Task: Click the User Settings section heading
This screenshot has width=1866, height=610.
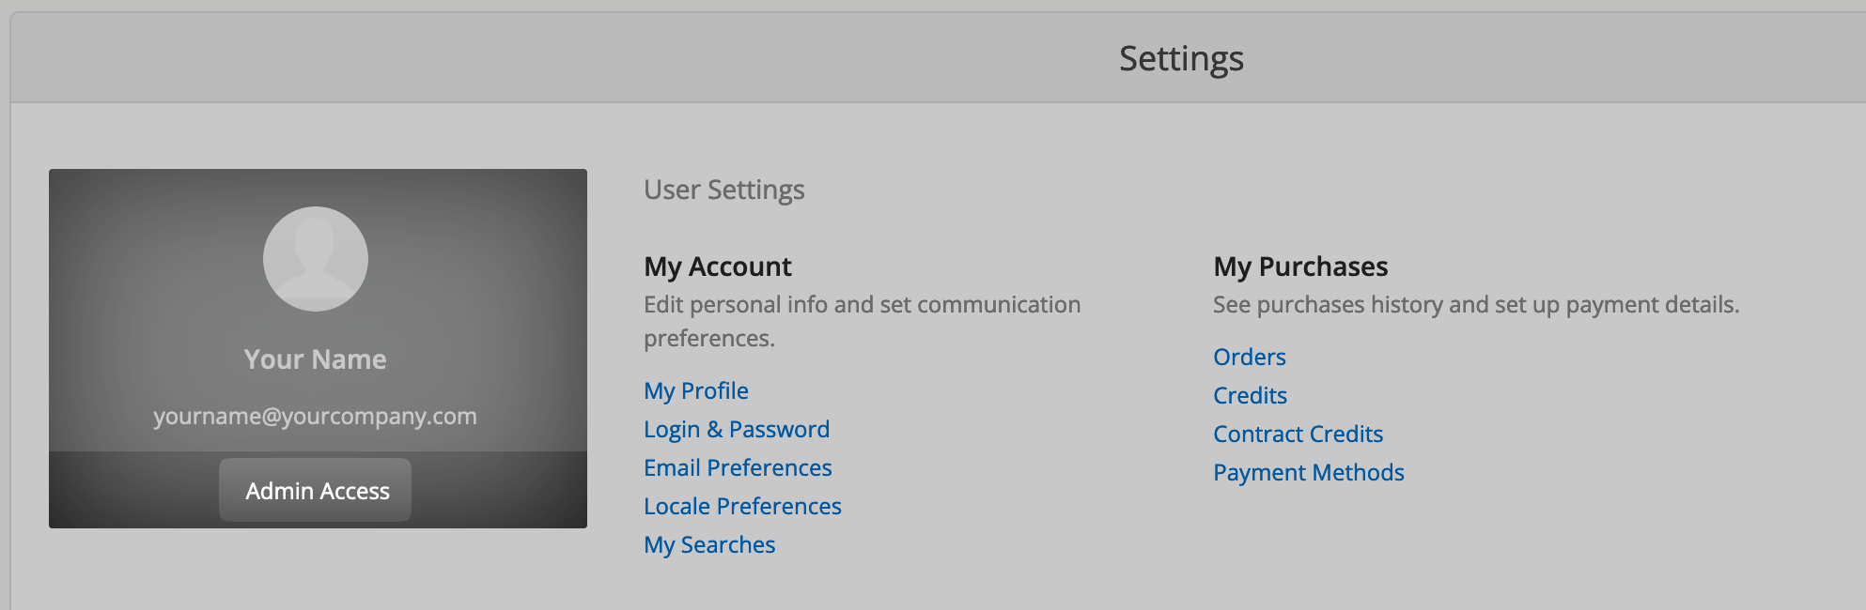Action: point(723,190)
